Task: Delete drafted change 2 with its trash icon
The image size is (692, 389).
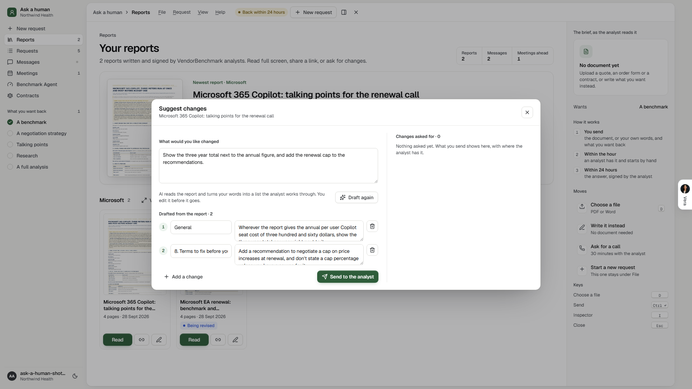Action: tap(372, 250)
